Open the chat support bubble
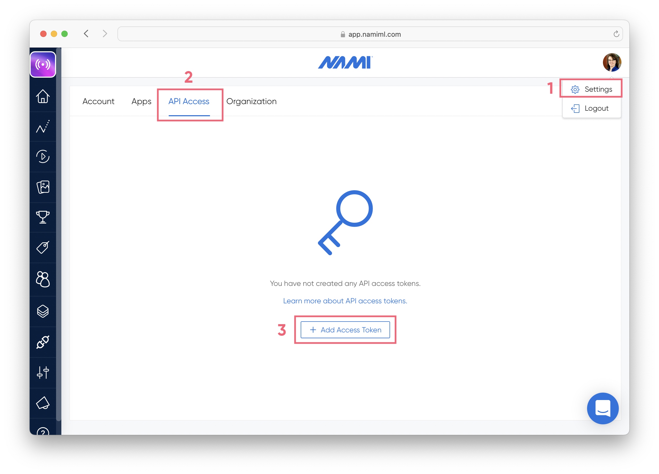The height and width of the screenshot is (474, 659). pos(603,408)
